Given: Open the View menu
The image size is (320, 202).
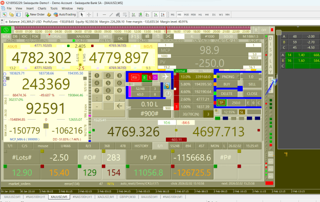Looking at the screenshot, I should coord(19,8).
